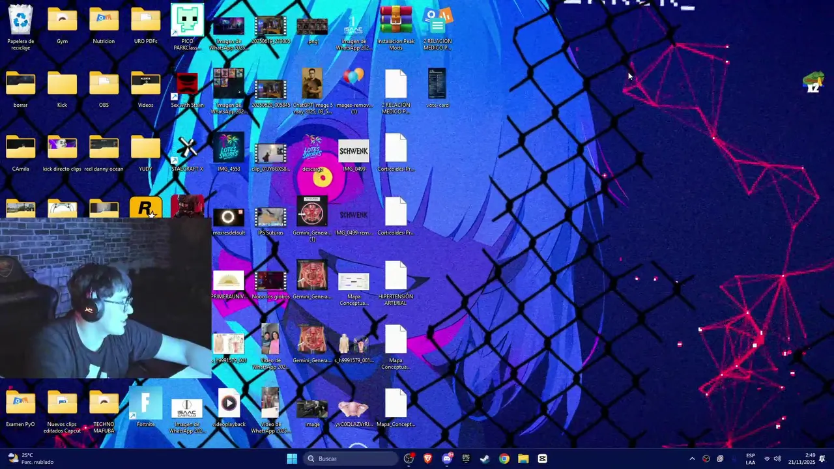
Task: Launch the Sex with Stalin shortcut
Action: click(187, 91)
